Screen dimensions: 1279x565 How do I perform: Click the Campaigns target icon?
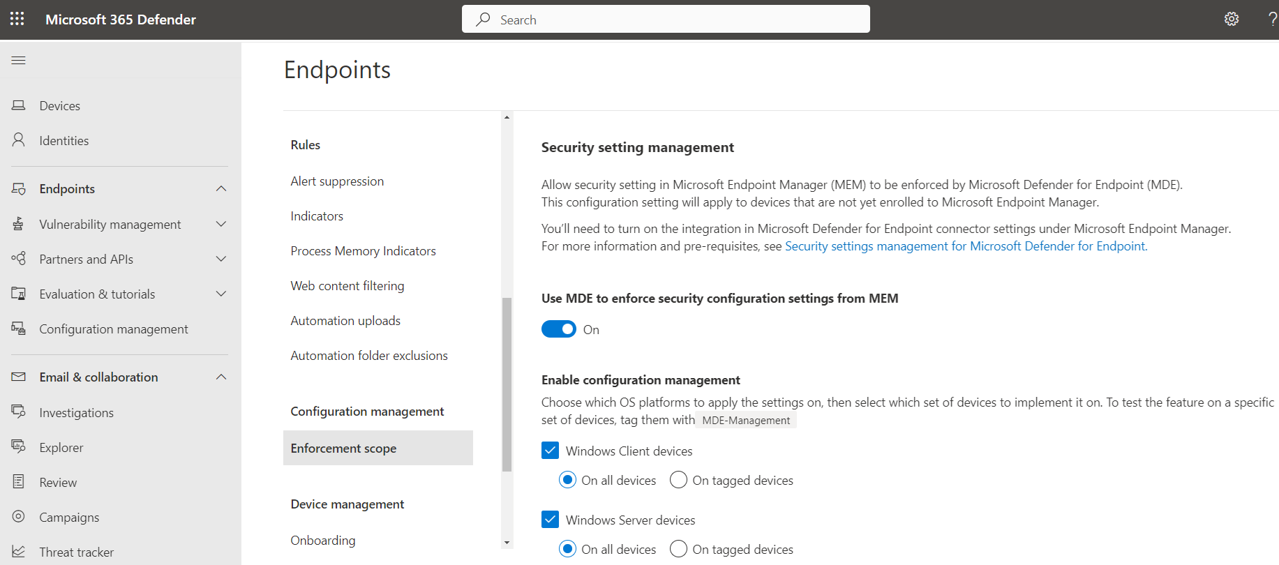(19, 517)
